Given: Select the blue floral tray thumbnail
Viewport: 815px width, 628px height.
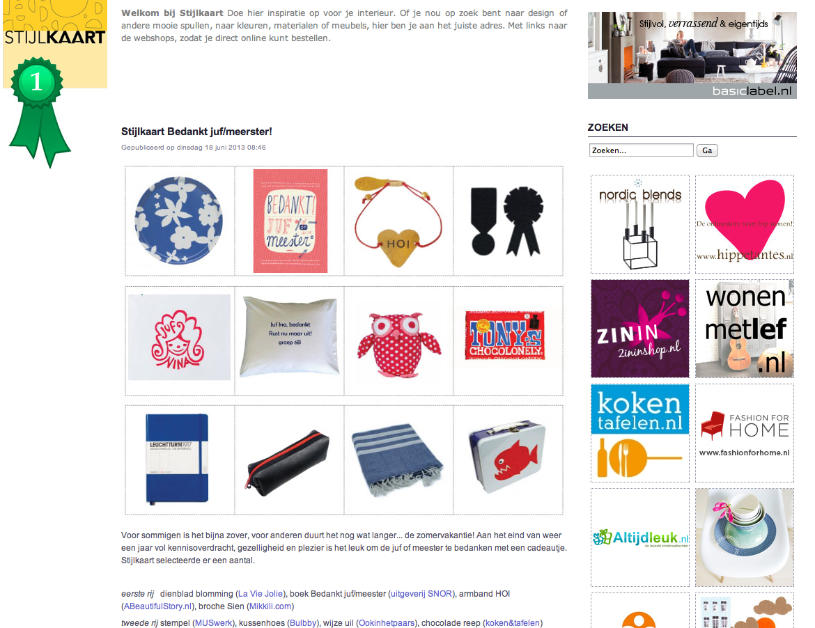Looking at the screenshot, I should pyautogui.click(x=179, y=221).
